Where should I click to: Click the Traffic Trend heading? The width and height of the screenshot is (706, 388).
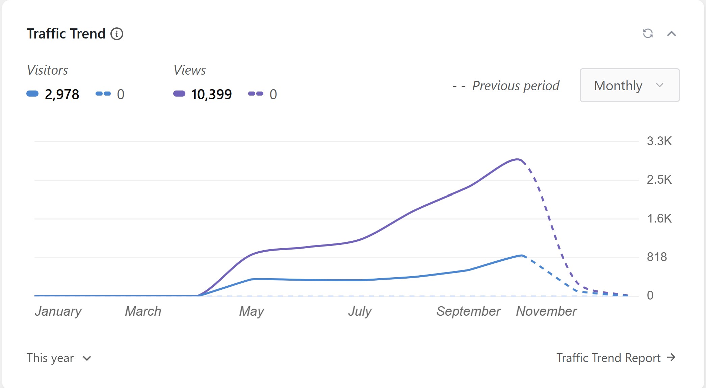coord(66,34)
